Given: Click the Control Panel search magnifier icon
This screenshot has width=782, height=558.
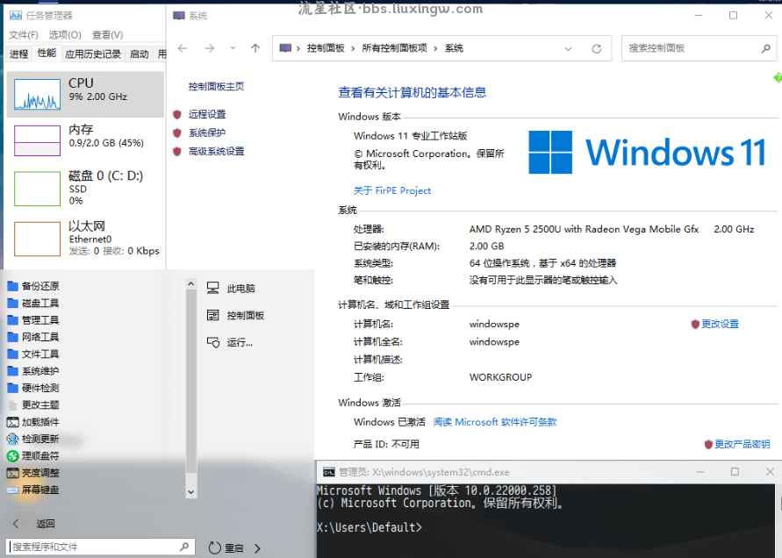Looking at the screenshot, I should pyautogui.click(x=766, y=48).
